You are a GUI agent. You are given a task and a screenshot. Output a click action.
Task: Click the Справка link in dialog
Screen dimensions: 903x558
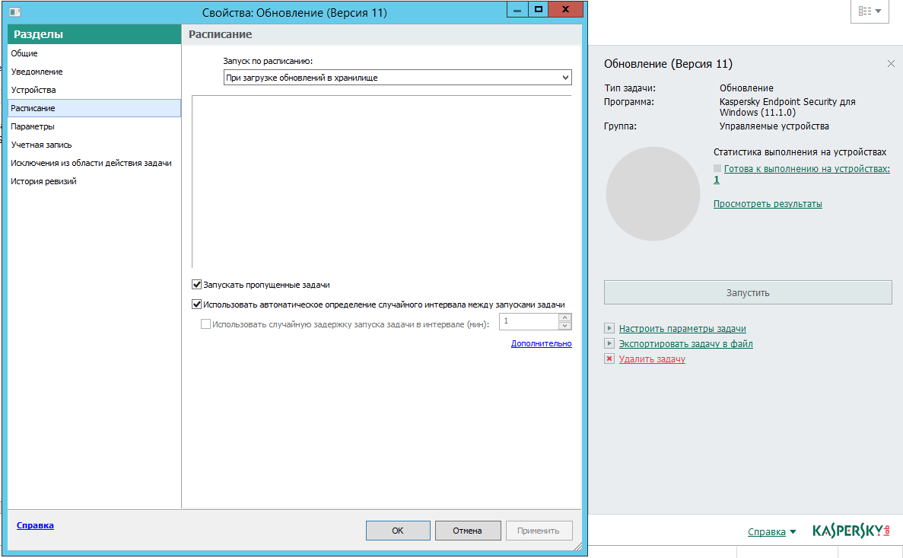tap(35, 525)
